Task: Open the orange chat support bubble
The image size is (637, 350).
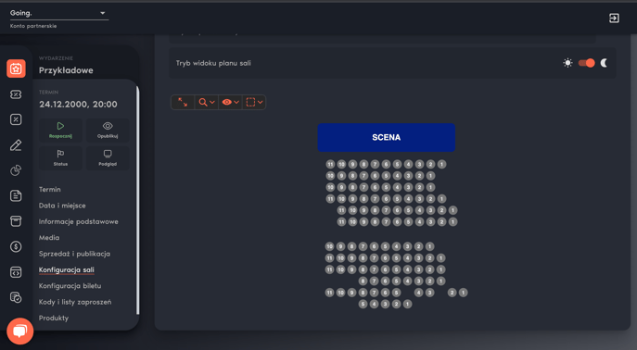Action: pyautogui.click(x=19, y=331)
